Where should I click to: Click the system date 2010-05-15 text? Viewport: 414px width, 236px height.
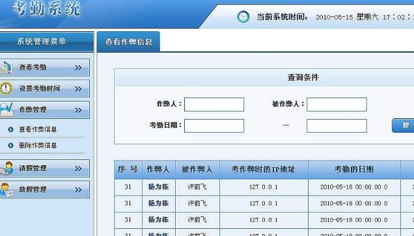(335, 18)
